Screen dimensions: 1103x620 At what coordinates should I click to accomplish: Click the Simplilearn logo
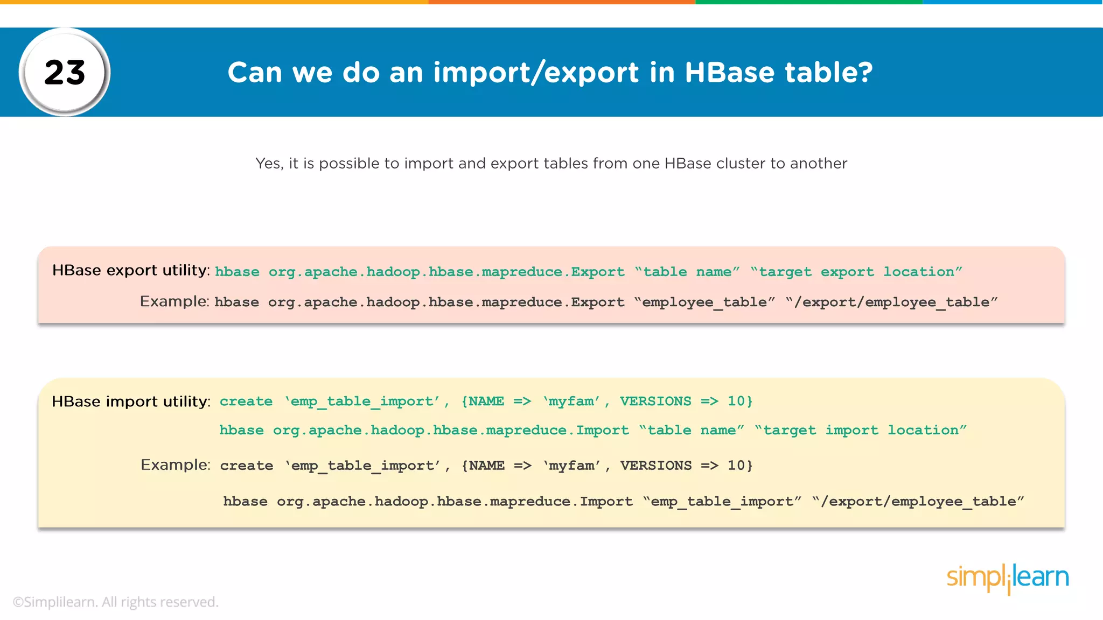click(1008, 579)
